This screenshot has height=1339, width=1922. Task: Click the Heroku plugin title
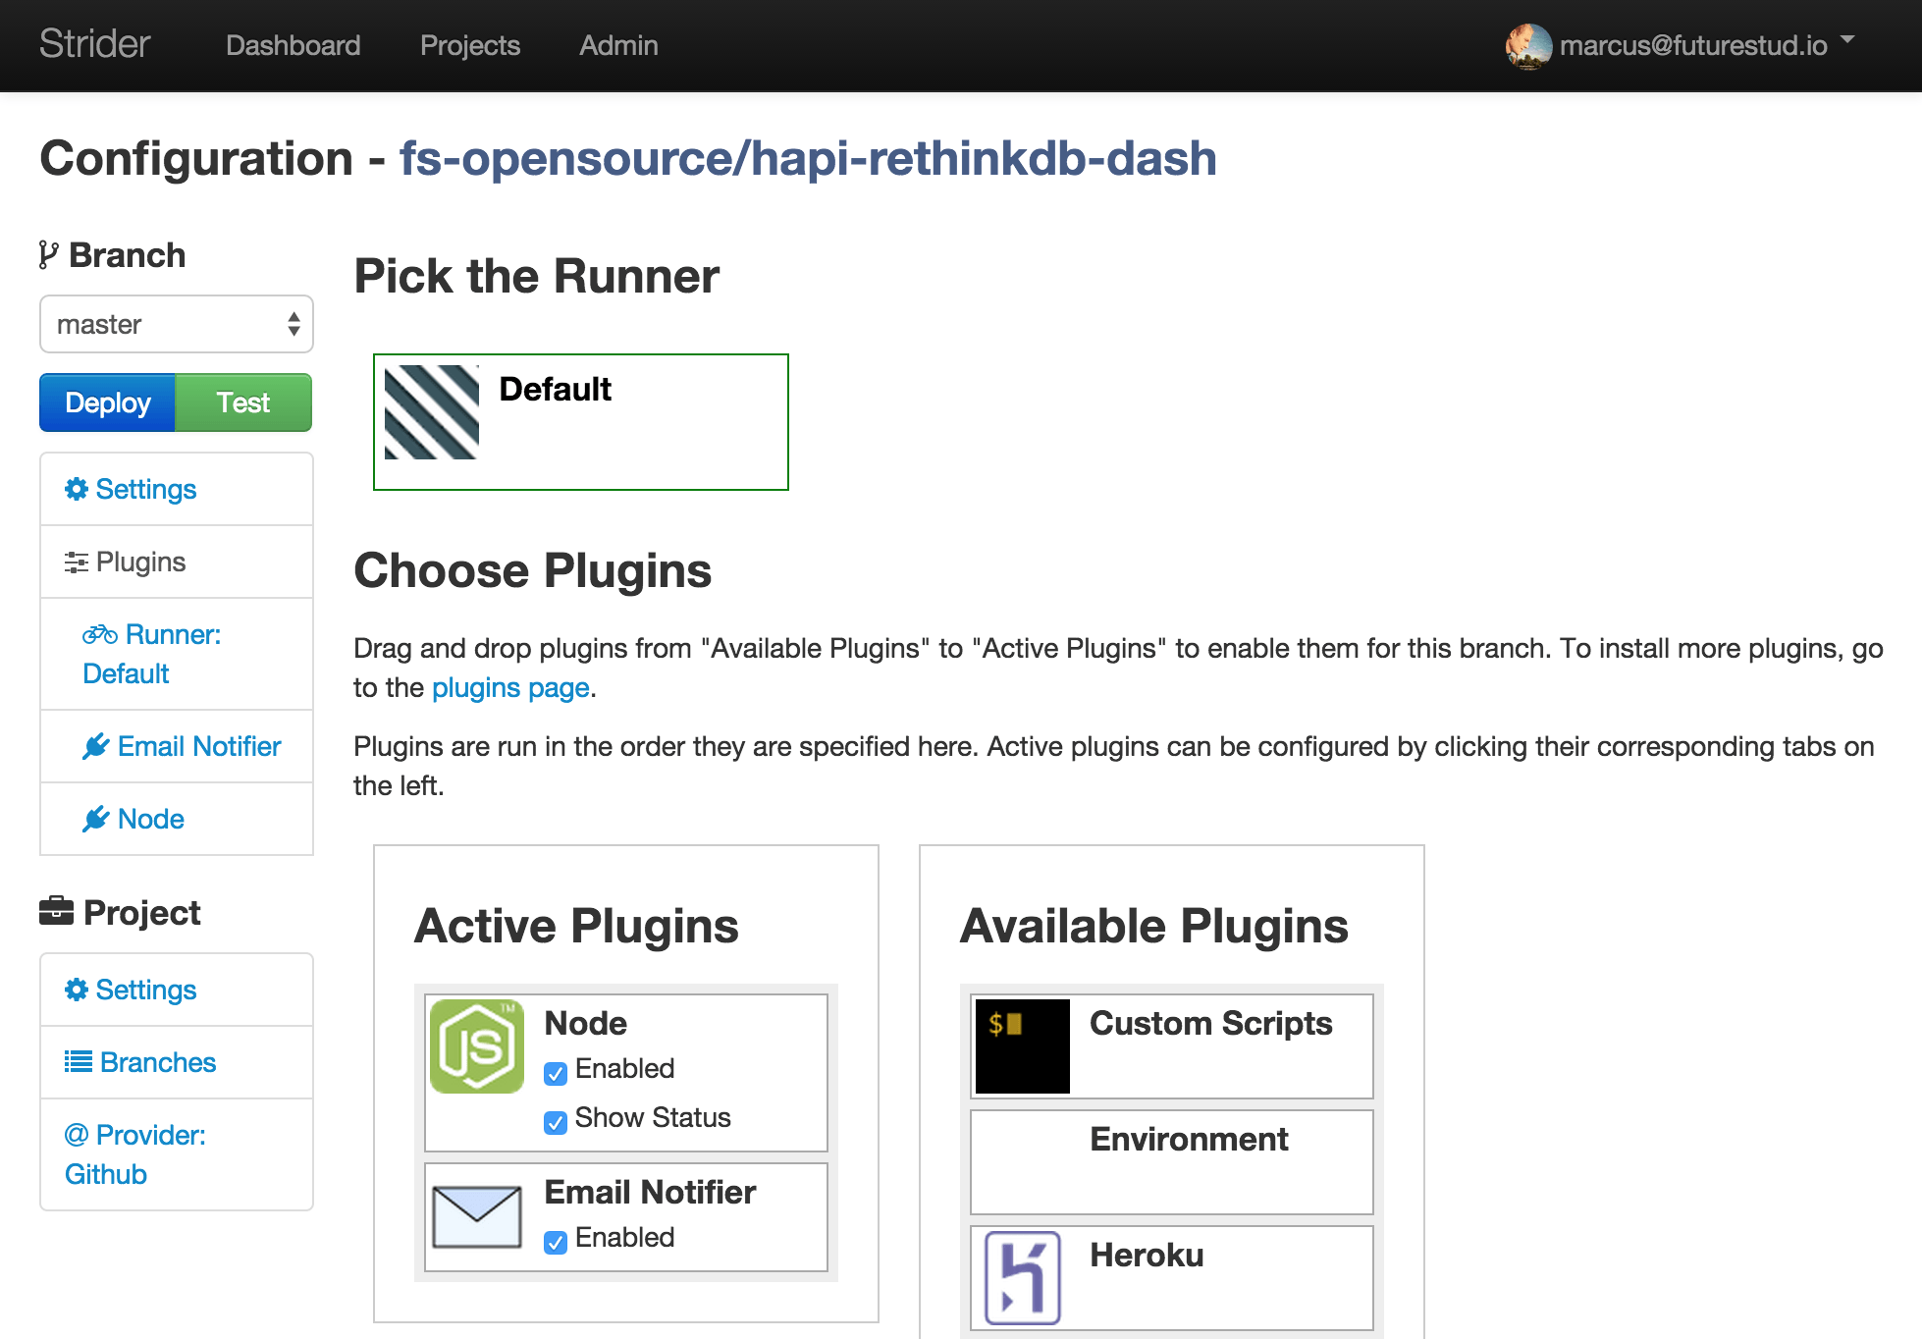(1147, 1255)
